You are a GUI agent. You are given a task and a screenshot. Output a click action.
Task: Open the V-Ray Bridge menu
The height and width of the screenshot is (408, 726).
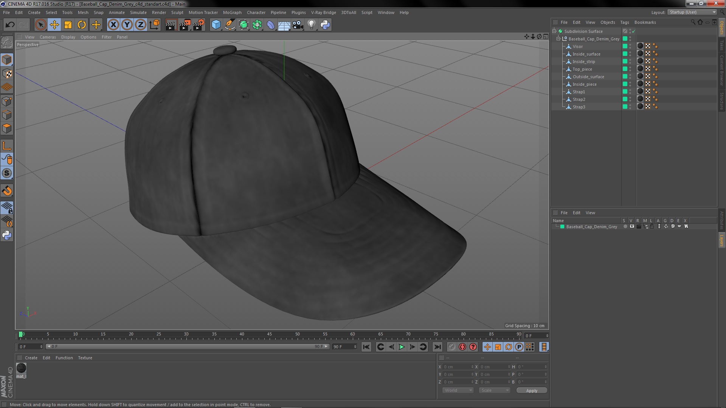click(323, 12)
